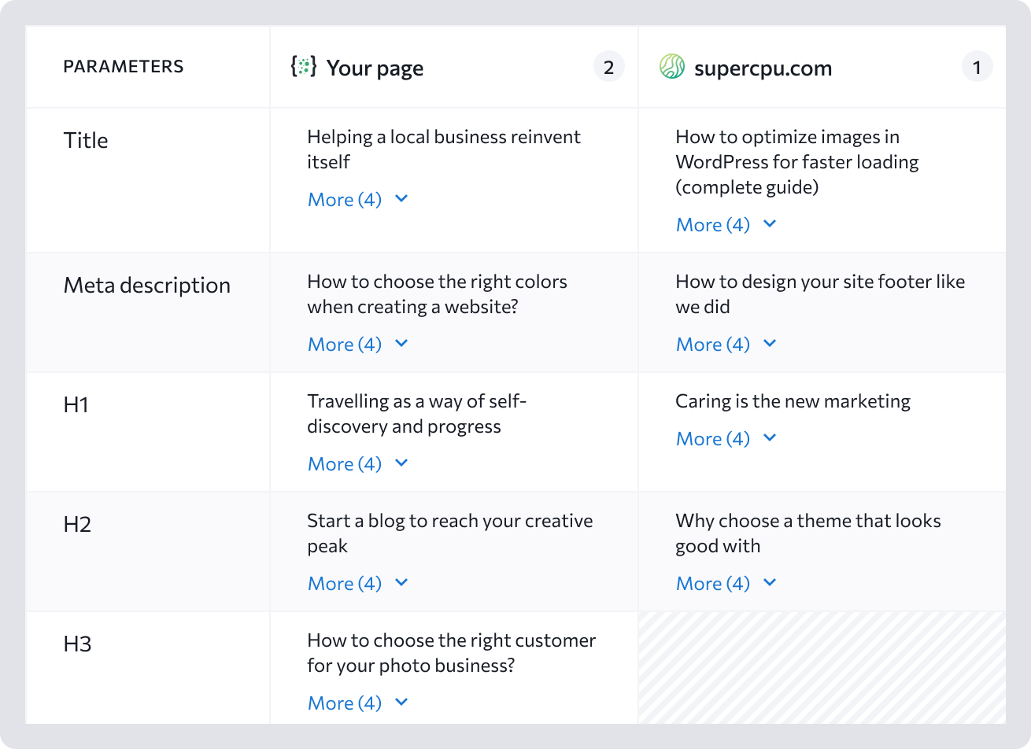The height and width of the screenshot is (749, 1031).
Task: Click text 'Why choose a theme that looks good with'
Action: (808, 533)
